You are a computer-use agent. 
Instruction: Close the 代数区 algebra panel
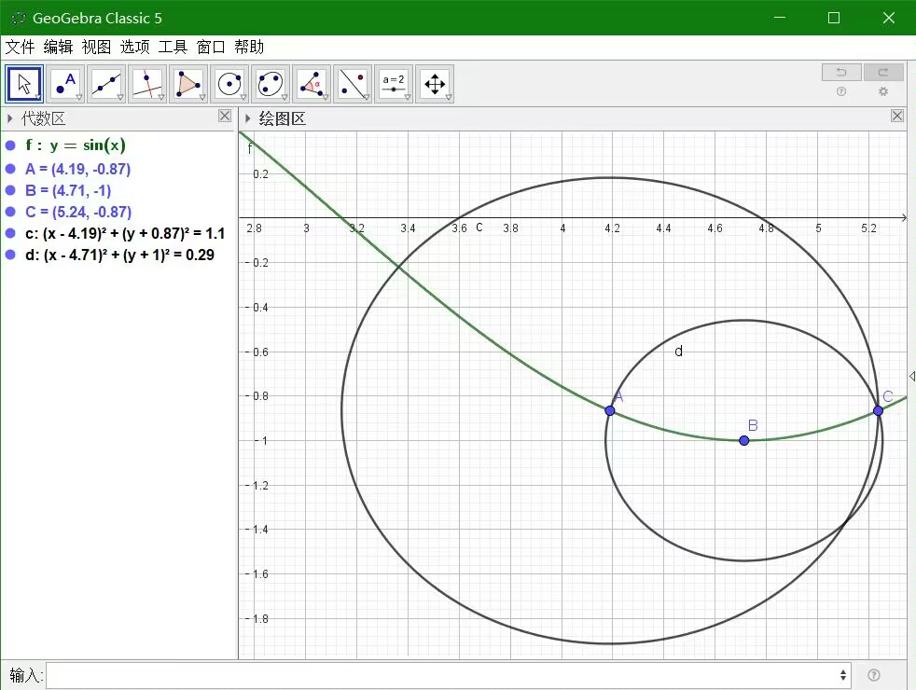[225, 116]
